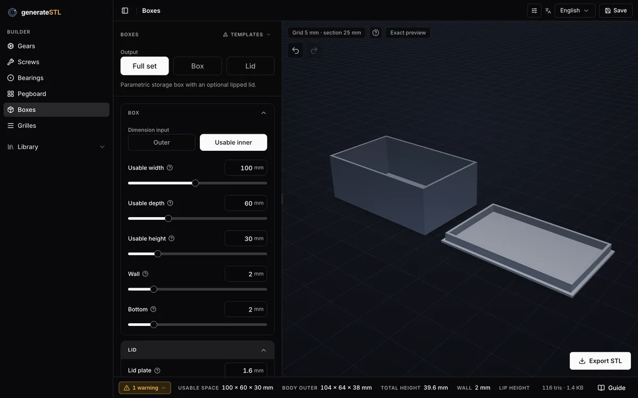Screen dimensions: 638x398
Task: Click Total height 39.6 mm readout
Action: tap(414, 388)
